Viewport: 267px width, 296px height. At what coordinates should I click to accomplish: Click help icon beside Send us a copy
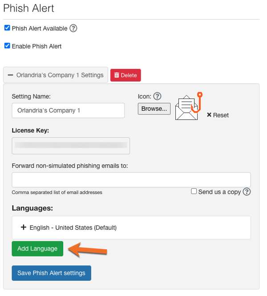(247, 192)
